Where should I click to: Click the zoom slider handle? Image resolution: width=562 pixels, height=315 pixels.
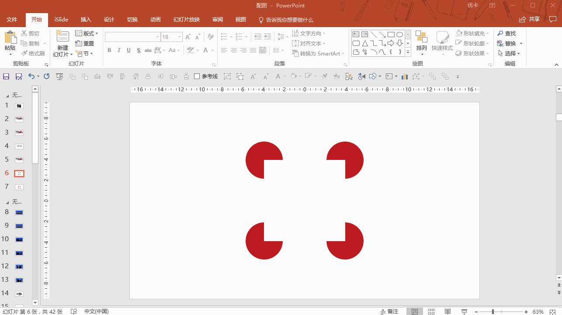coord(493,312)
